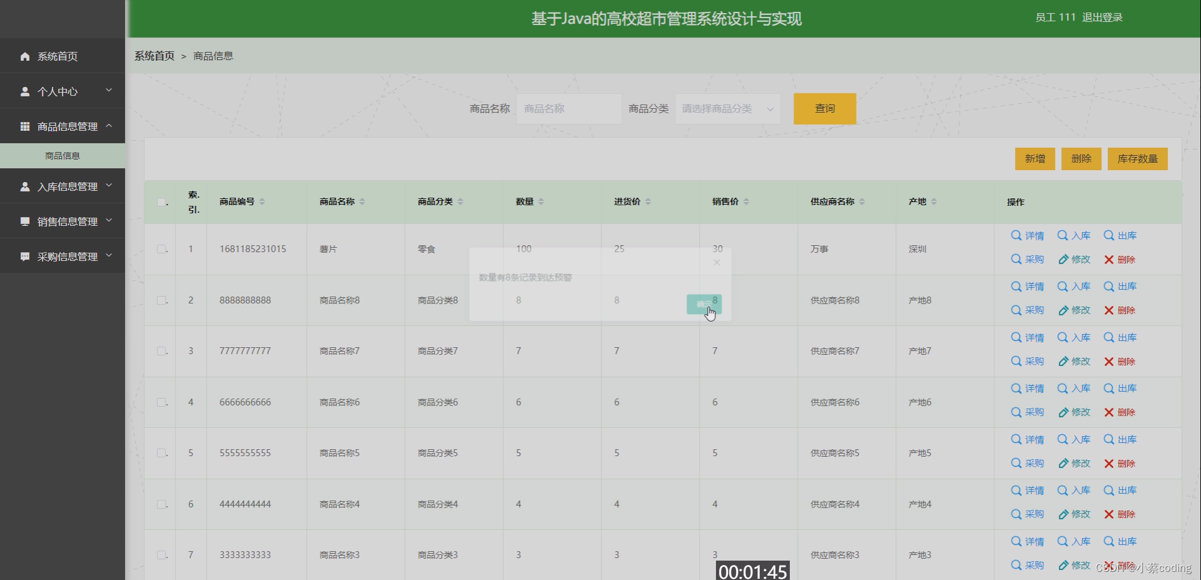Click 入库 for 商品名称8 row
This screenshot has width=1201, height=580.
click(1074, 287)
